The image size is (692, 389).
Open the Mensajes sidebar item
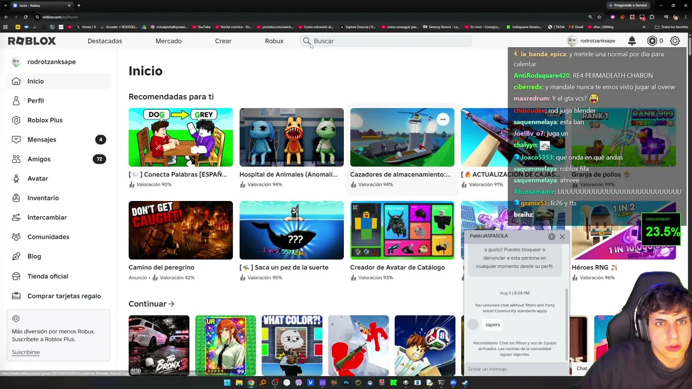pyautogui.click(x=59, y=139)
